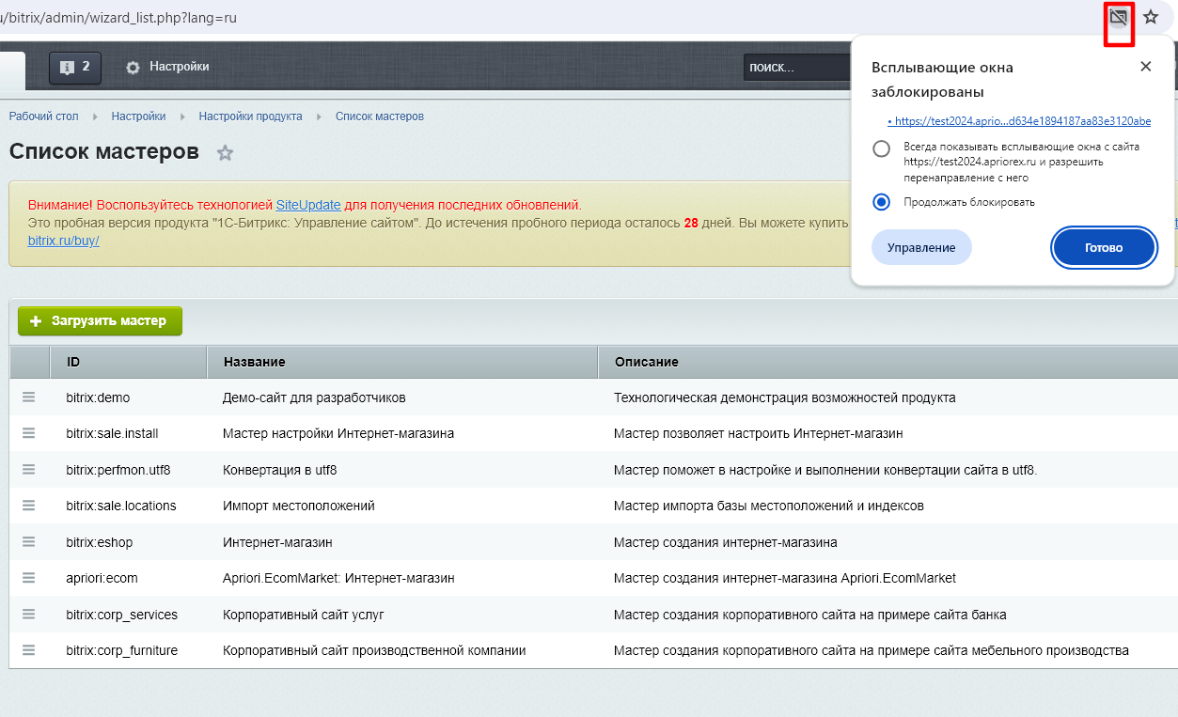The width and height of the screenshot is (1178, 717).
Task: Go to Рабочий стол breadcrumb
Action: (x=43, y=117)
